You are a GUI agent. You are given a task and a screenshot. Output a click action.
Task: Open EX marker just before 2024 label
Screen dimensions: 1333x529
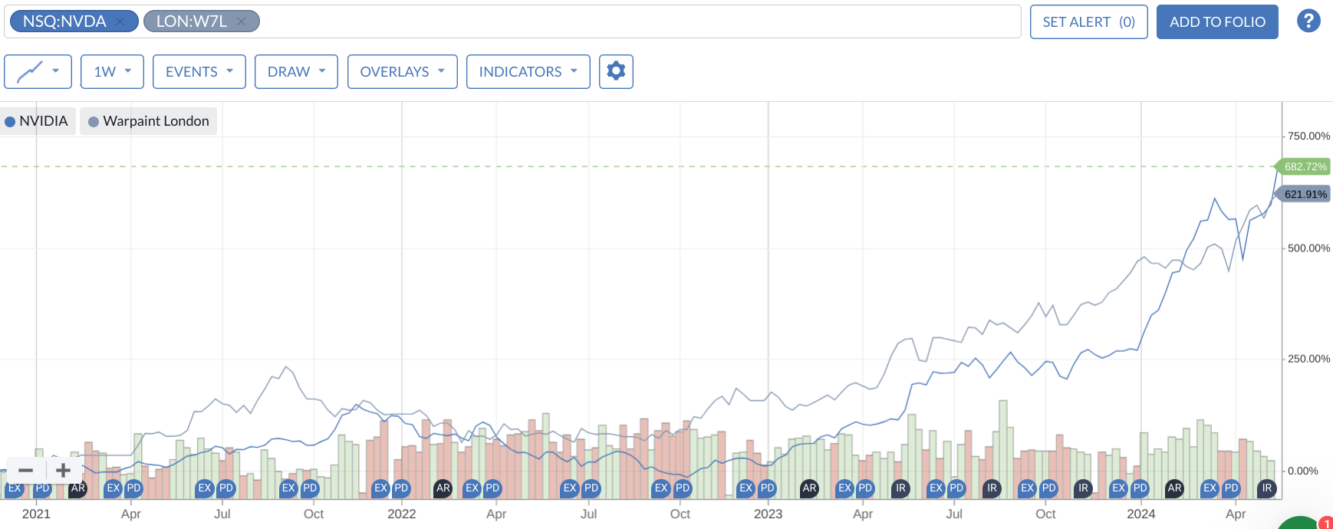(1118, 488)
